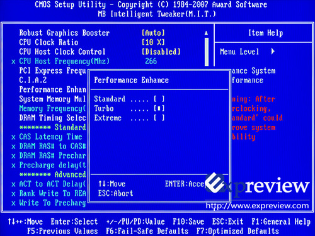Select Rank Write To READ row
This screenshot has height=236, width=315.
point(52,193)
